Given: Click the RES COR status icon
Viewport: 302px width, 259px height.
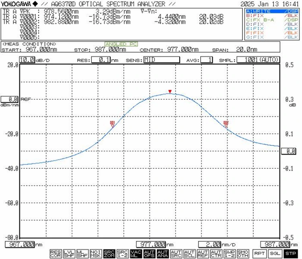Looking at the screenshot, I should click(x=56, y=253).
